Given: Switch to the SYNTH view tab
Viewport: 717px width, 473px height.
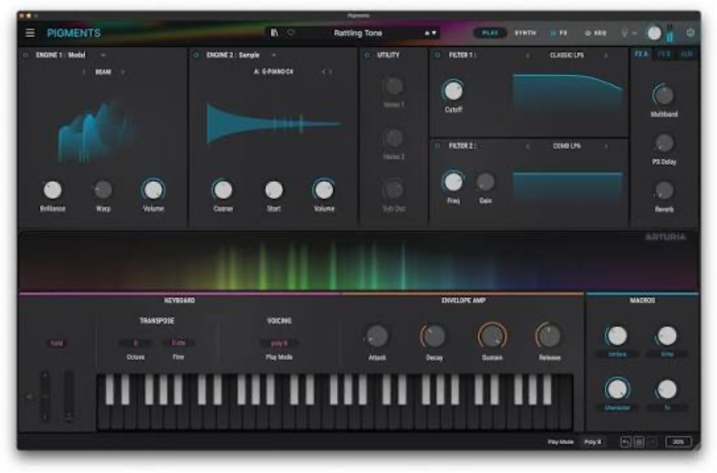Looking at the screenshot, I should point(525,33).
